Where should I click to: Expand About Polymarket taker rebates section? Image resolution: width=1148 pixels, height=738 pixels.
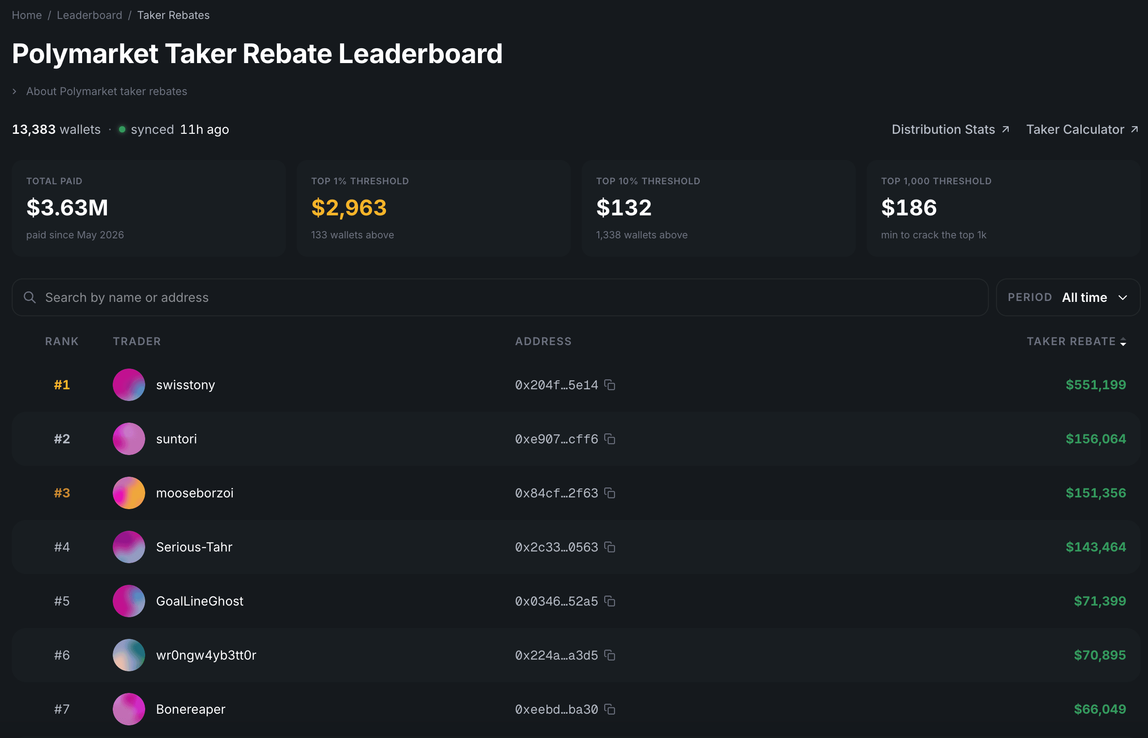(100, 91)
